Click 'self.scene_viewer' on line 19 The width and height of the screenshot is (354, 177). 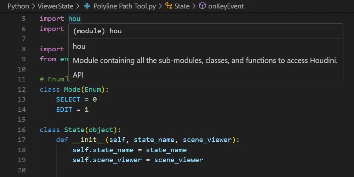point(107,160)
